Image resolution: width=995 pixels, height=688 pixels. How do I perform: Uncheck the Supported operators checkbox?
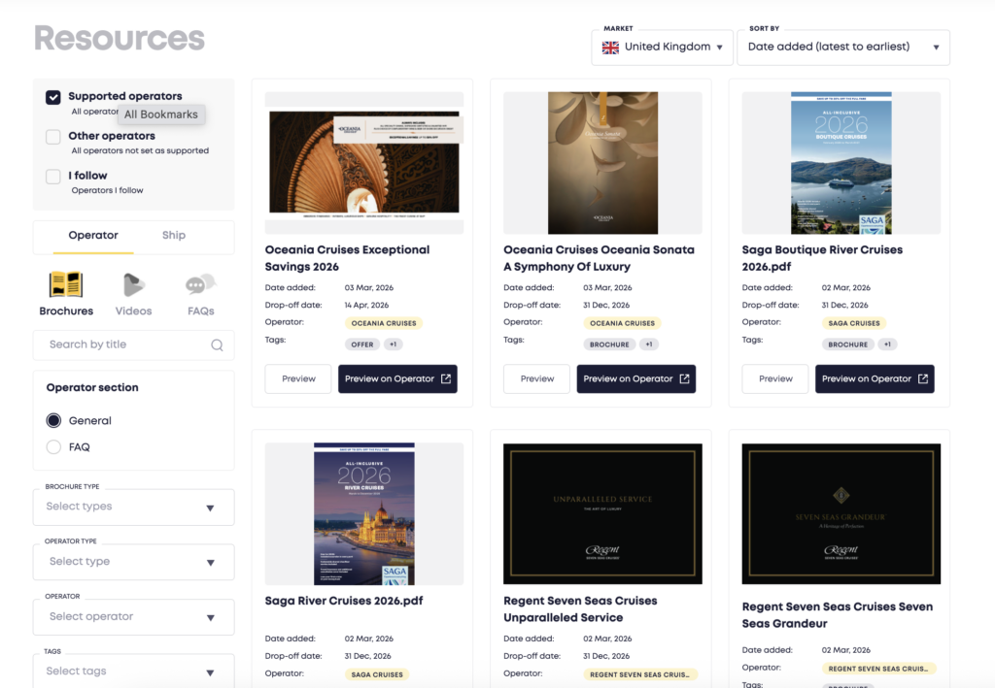[53, 97]
